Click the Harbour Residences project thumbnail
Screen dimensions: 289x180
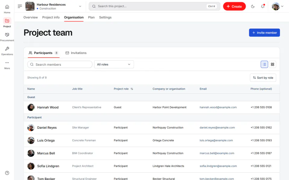click(x=30, y=6)
